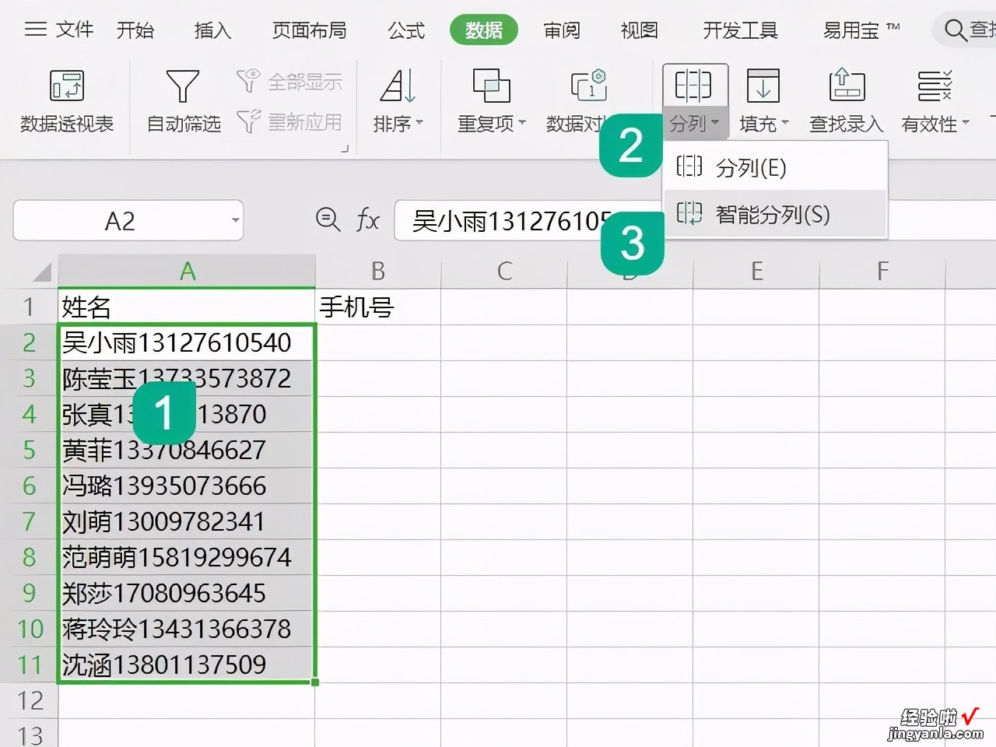Image resolution: width=996 pixels, height=747 pixels.
Task: Click cell 蒋玲玲13431366378
Action: tap(187, 629)
